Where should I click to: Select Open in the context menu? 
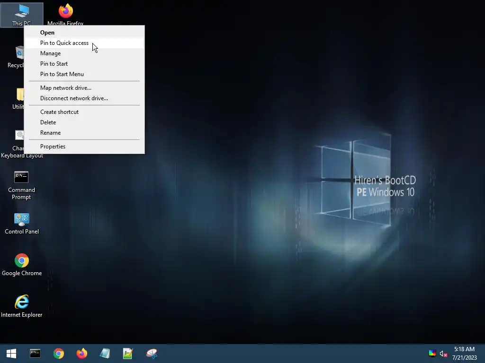(84, 33)
